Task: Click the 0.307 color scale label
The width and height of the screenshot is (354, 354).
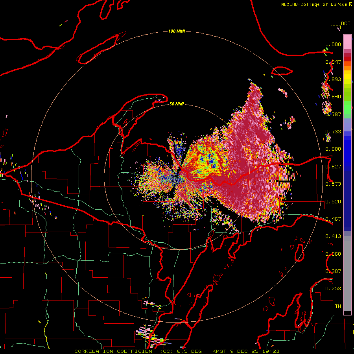Action: (x=333, y=271)
